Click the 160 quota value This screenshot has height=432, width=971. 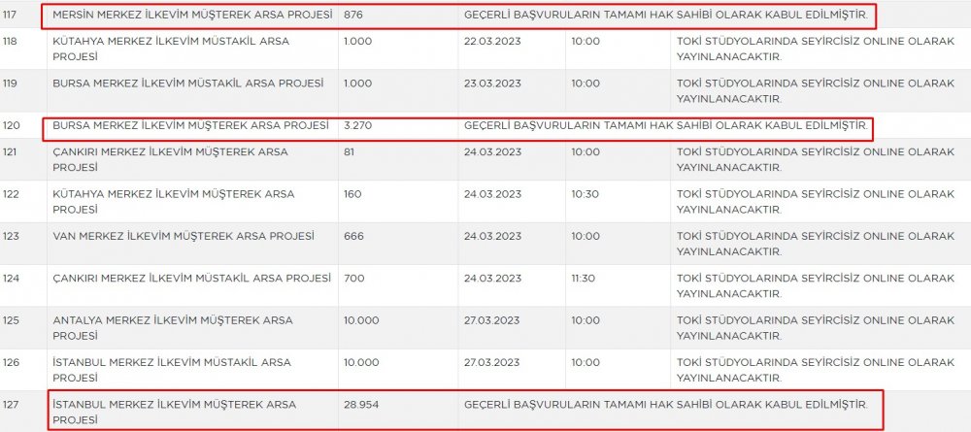click(x=352, y=194)
